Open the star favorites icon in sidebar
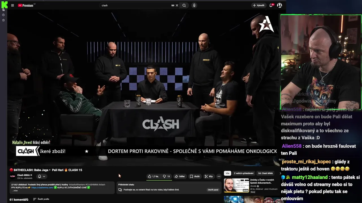This screenshot has width=362, height=203. 3,20
